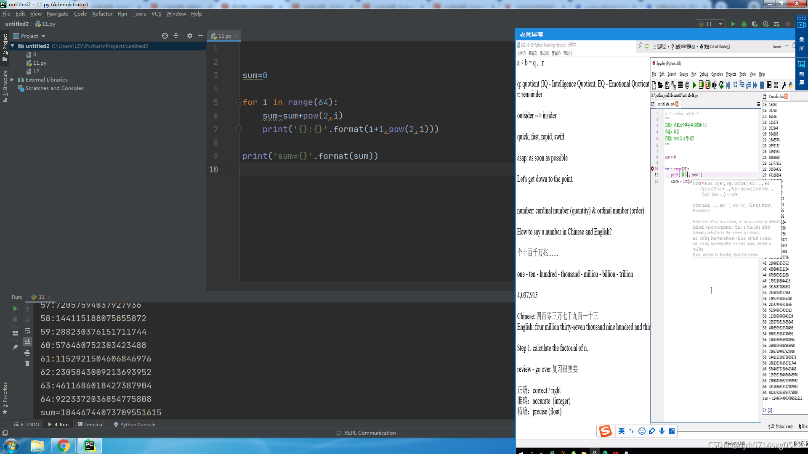This screenshot has height=454, width=808.
Task: Toggle Sogou English/Chinese mode (英)
Action: (622, 431)
